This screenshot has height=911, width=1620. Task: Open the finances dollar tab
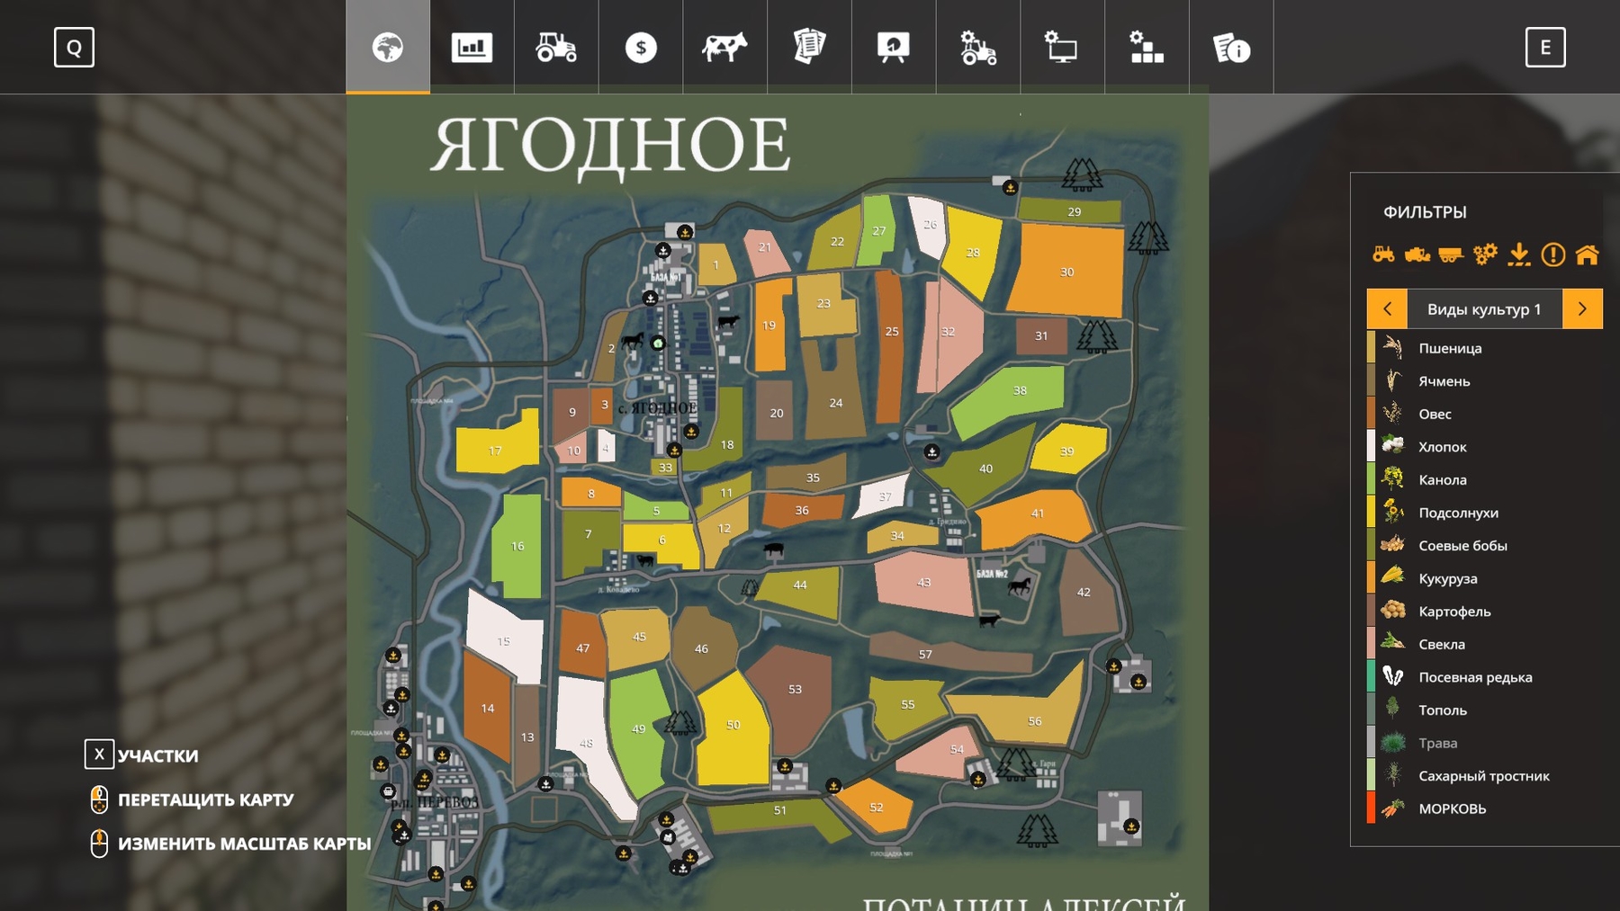coord(641,48)
